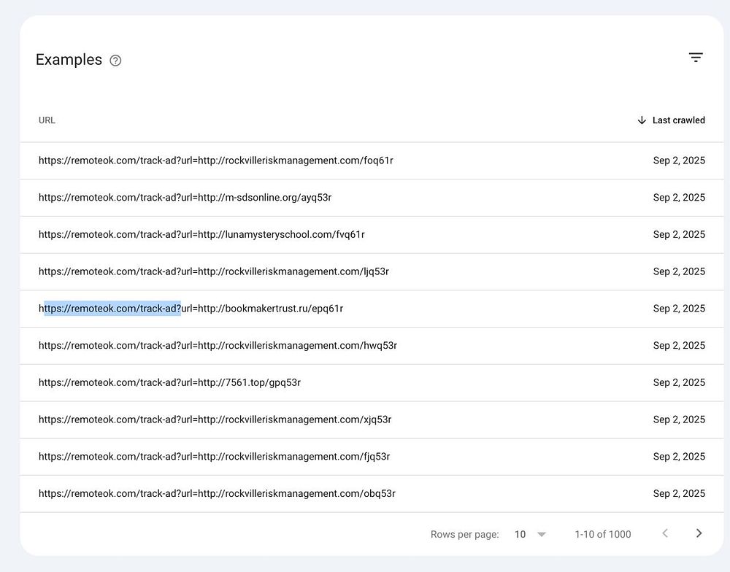Select the URL row ending in foq61r
Viewport: 730px width, 572px height.
click(x=372, y=161)
